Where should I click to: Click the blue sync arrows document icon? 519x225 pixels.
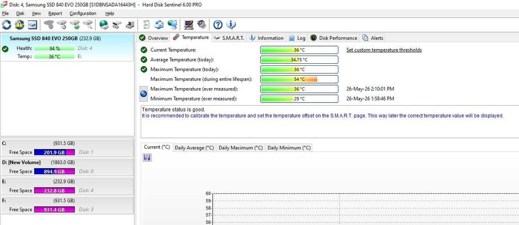[159, 24]
